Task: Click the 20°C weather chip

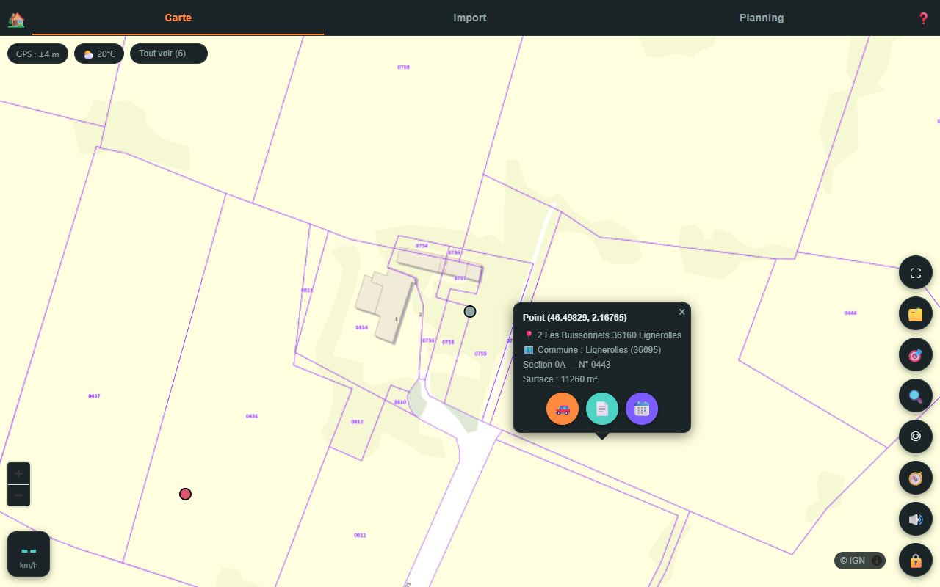Action: click(x=99, y=54)
